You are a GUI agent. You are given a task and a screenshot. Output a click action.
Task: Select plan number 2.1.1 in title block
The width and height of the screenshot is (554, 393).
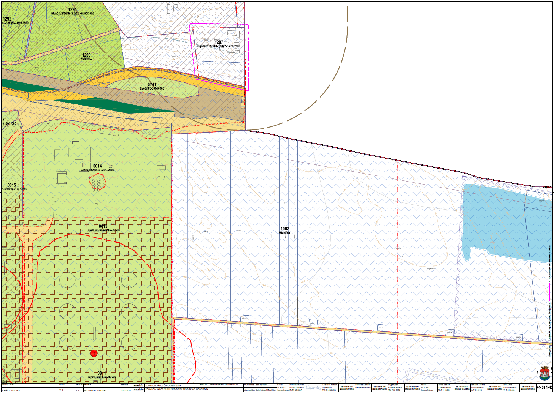62,390
